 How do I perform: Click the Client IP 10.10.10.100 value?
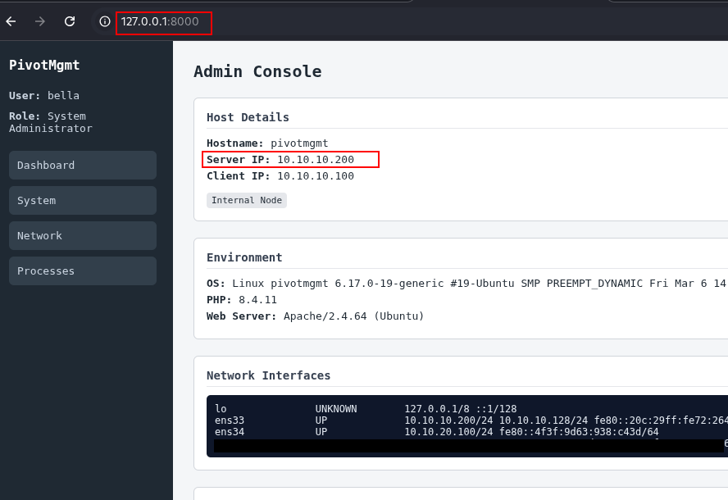(x=315, y=175)
